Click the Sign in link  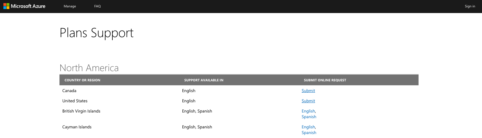[x=470, y=6]
